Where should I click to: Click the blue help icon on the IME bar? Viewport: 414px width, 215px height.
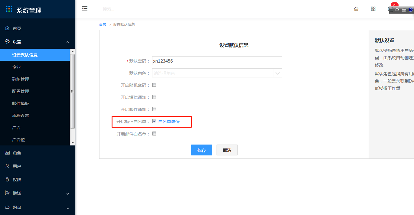coord(411,10)
